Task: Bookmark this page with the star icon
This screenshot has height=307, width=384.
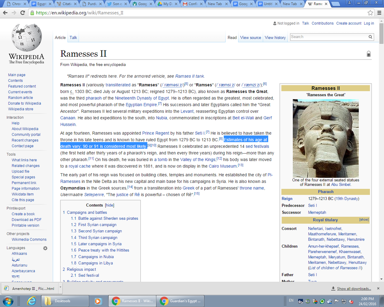Action: pos(370,13)
